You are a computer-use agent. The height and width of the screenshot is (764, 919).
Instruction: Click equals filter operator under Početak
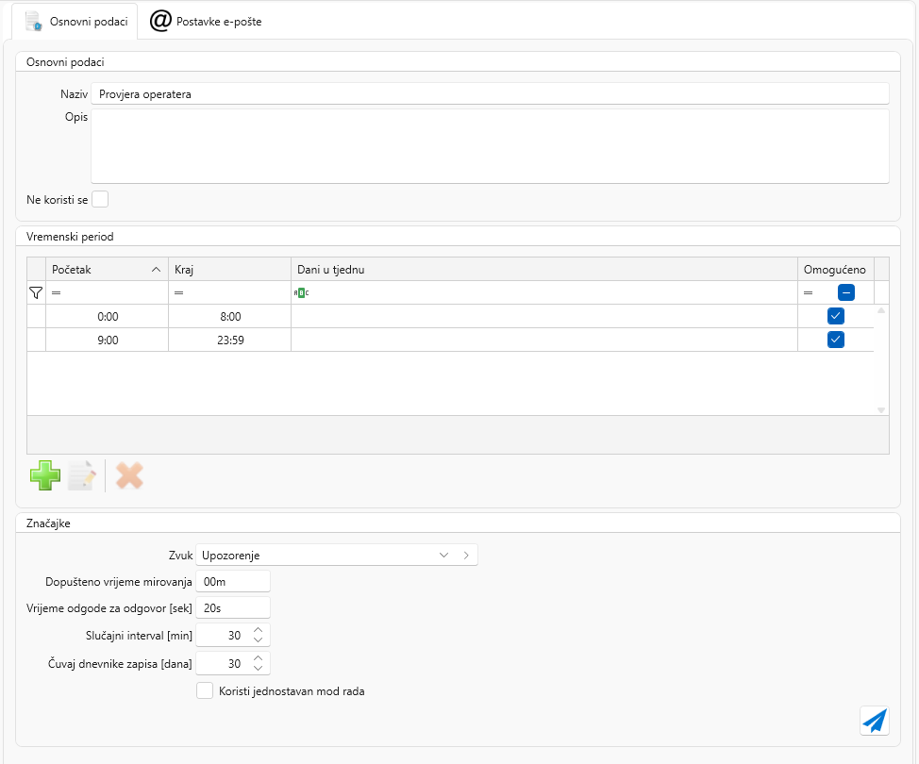click(x=56, y=293)
